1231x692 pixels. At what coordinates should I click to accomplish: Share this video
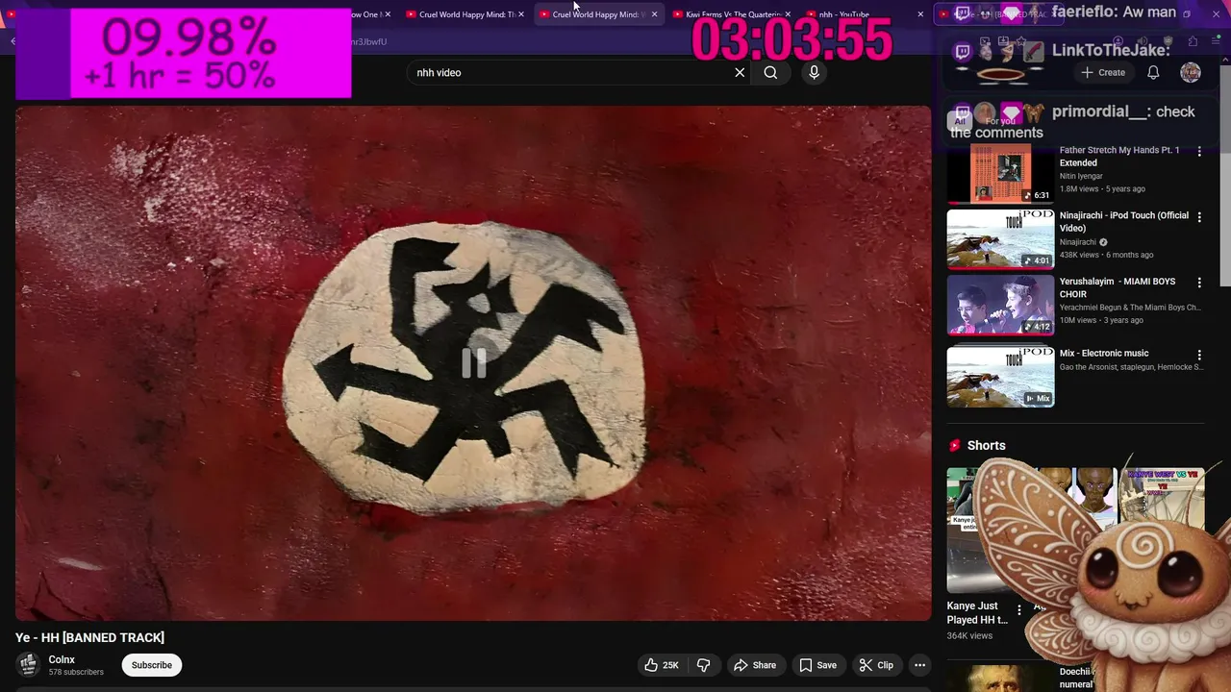tap(755, 665)
